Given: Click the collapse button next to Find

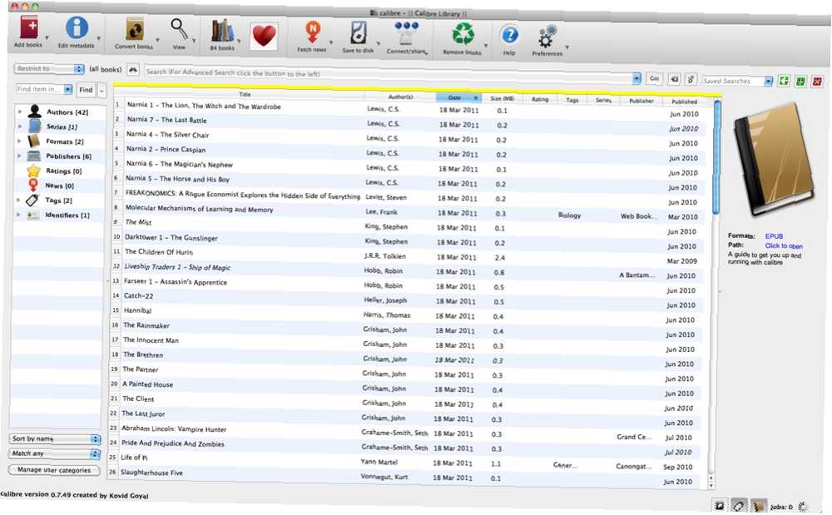Looking at the screenshot, I should click(x=102, y=90).
